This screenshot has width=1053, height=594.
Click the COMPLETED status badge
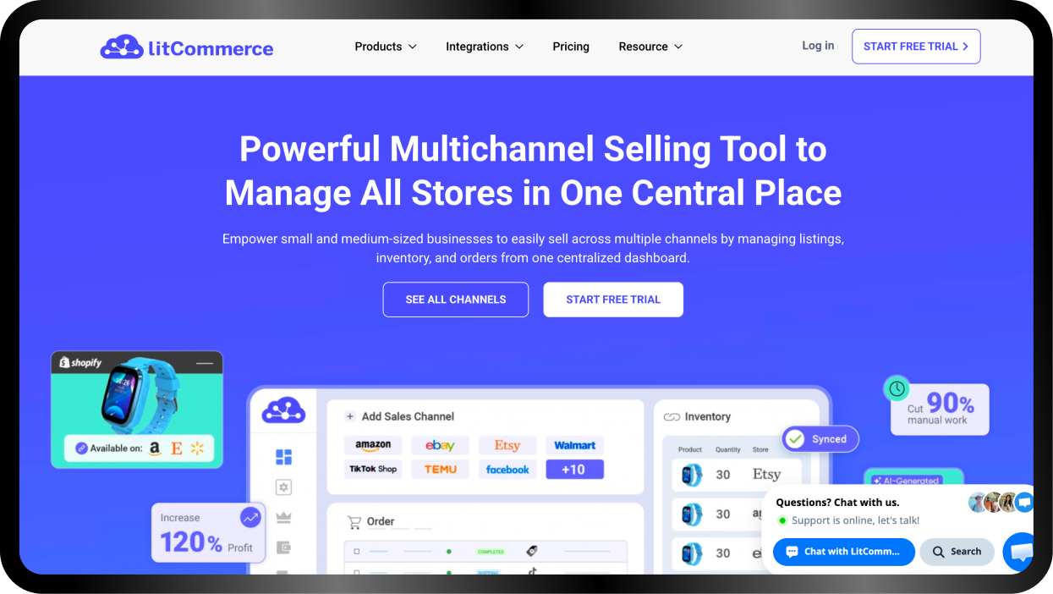coord(491,551)
